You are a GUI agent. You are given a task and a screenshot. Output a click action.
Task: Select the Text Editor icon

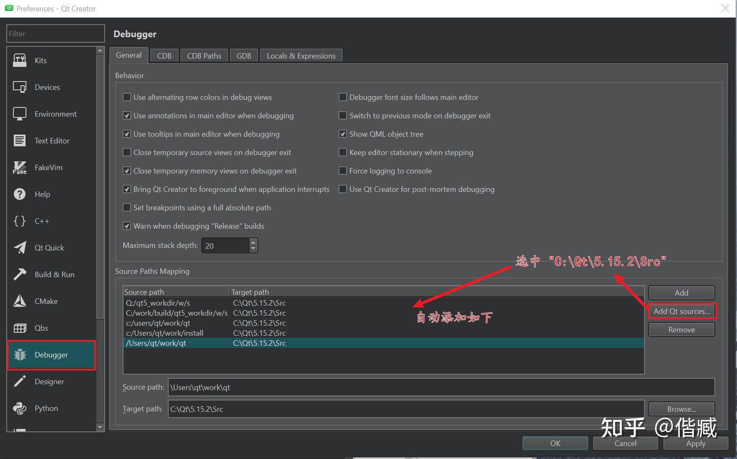(20, 141)
